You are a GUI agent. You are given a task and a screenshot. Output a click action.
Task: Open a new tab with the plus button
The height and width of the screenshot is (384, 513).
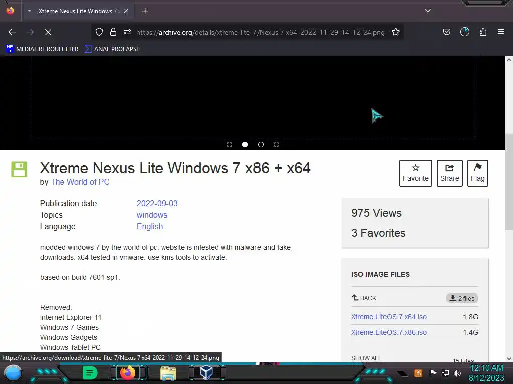point(145,11)
